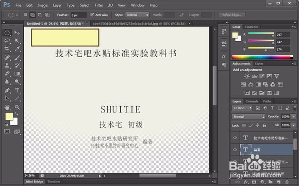Select the Healing Brush tool

(7, 57)
